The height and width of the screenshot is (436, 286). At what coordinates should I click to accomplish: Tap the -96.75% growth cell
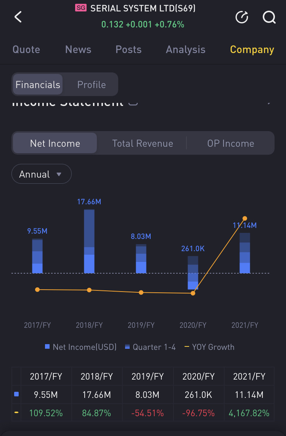pos(199,413)
